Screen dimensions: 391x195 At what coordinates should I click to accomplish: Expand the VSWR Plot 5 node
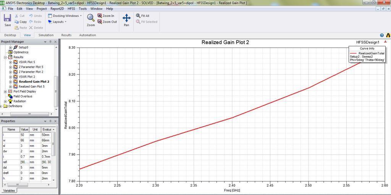tap(11, 62)
